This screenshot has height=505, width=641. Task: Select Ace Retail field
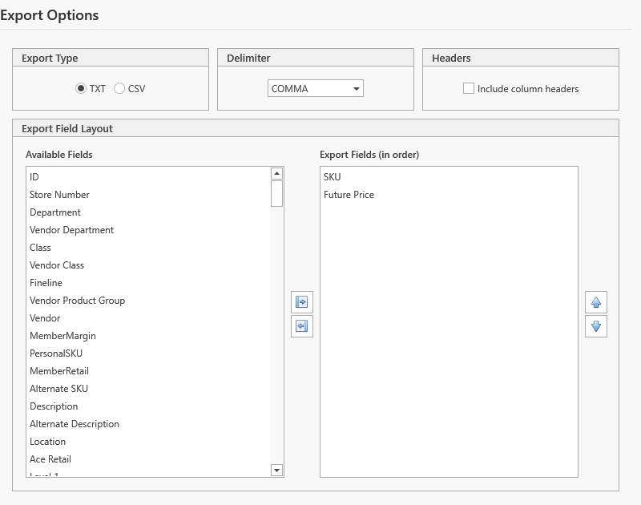(147, 459)
